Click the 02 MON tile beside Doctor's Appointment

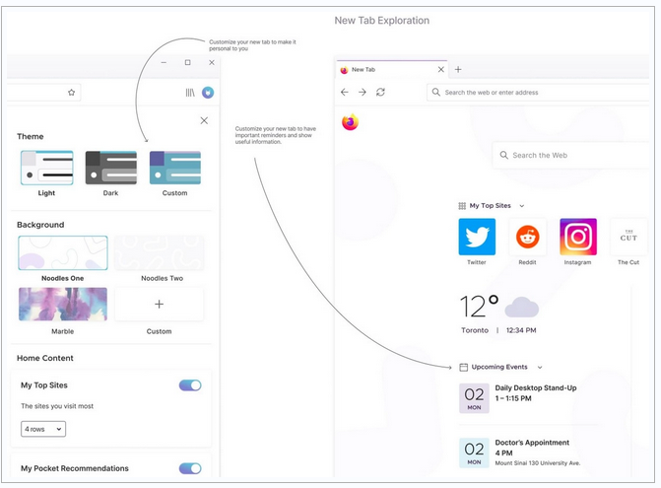pos(474,453)
